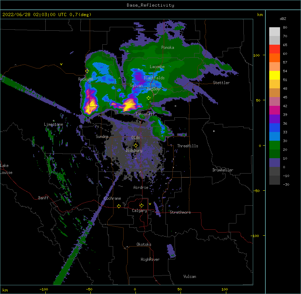Click the Louise map label
The image size is (301, 294).
coord(6,172)
